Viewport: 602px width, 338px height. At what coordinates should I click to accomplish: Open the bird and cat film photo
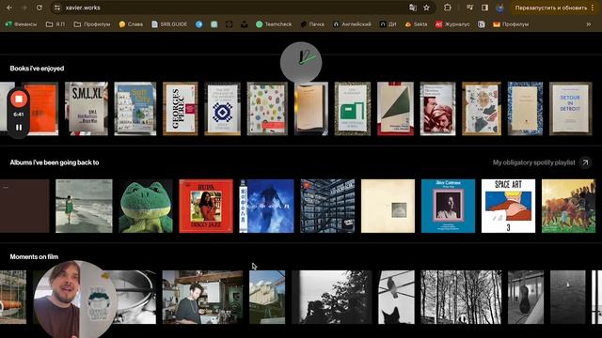click(396, 298)
